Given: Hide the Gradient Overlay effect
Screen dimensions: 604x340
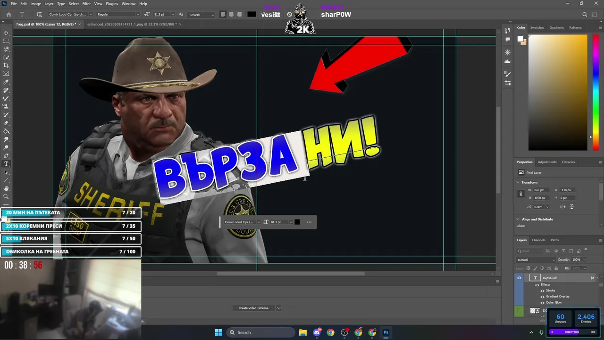Looking at the screenshot, I should pyautogui.click(x=542, y=297).
